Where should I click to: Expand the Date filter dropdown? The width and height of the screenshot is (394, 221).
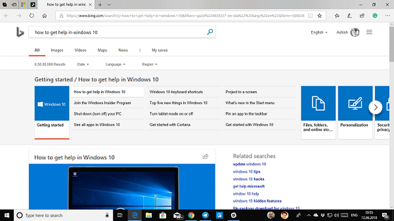click(83, 64)
